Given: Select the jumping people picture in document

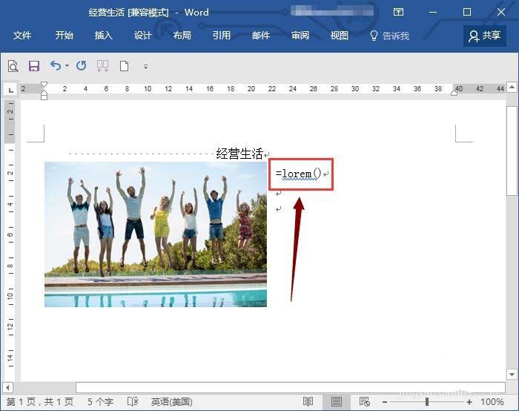Looking at the screenshot, I should point(155,234).
